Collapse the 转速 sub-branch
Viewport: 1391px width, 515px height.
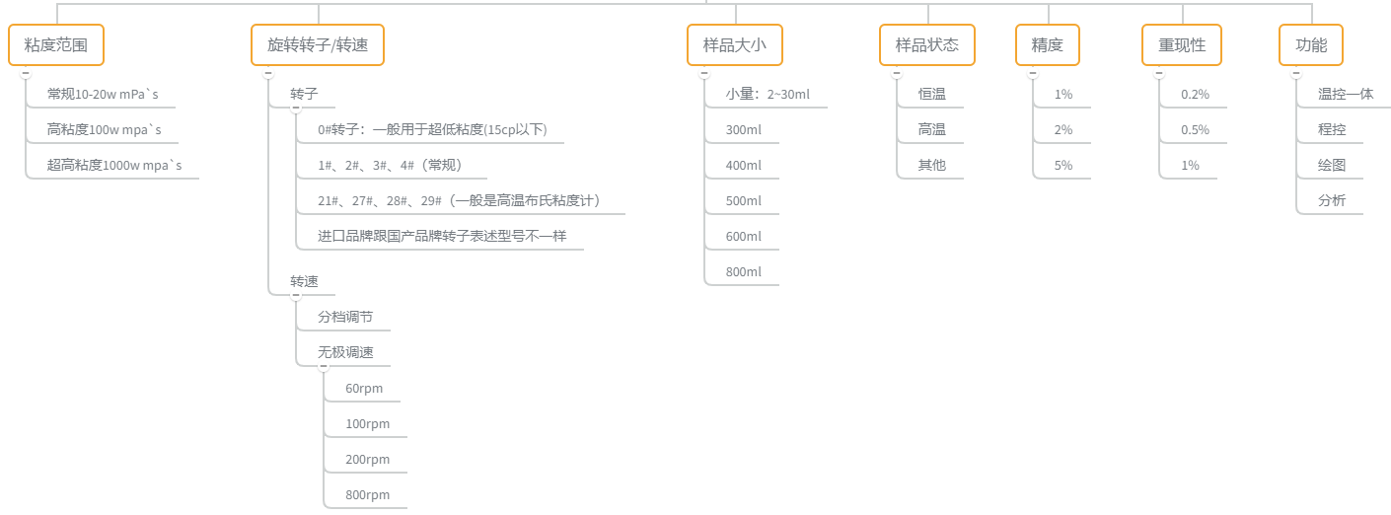point(296,296)
